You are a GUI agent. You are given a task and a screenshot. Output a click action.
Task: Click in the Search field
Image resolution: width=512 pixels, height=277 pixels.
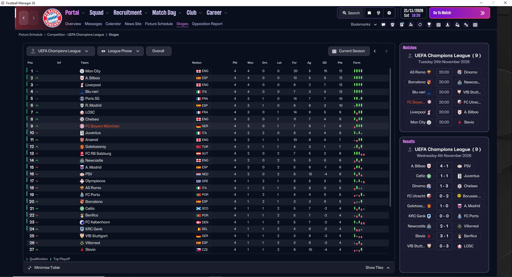coord(351,13)
